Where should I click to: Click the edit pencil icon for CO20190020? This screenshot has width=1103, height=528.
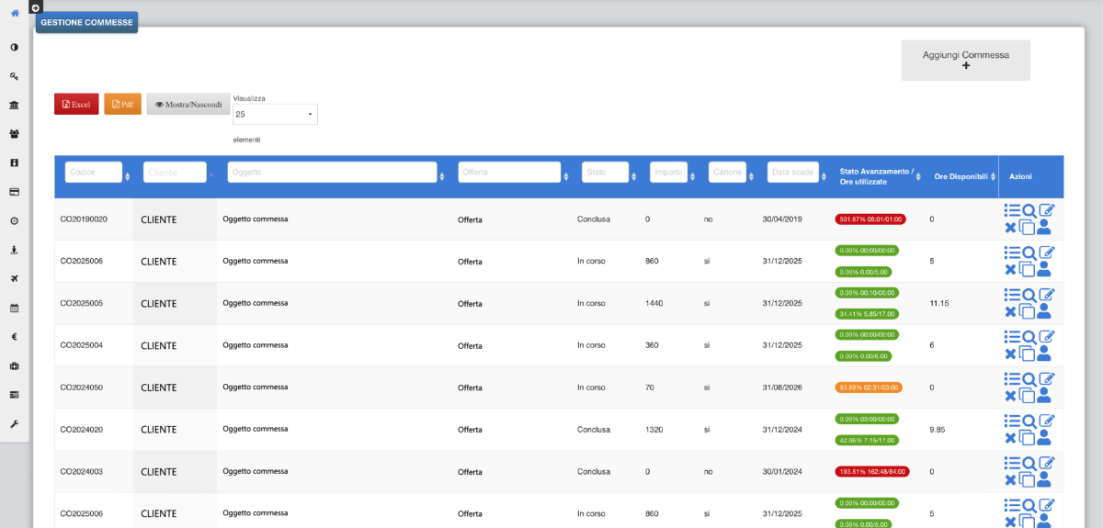pyautogui.click(x=1047, y=210)
